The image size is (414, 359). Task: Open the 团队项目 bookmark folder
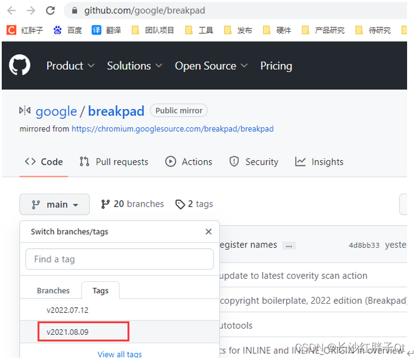pyautogui.click(x=153, y=30)
